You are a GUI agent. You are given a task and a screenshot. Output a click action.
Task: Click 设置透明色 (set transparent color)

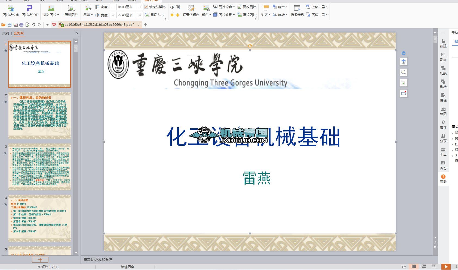[x=191, y=11]
